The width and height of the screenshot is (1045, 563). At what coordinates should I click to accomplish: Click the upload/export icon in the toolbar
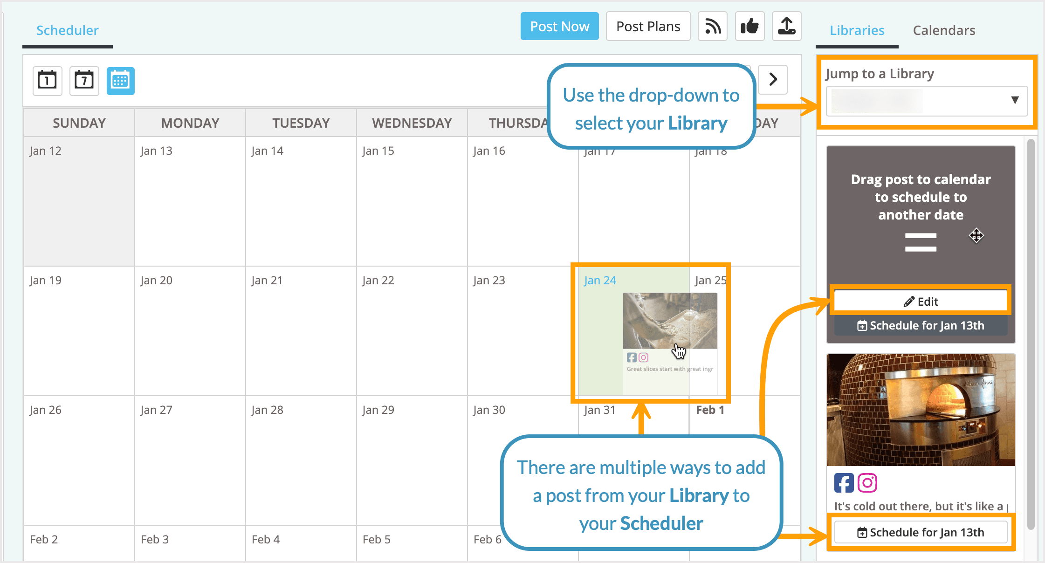(786, 26)
